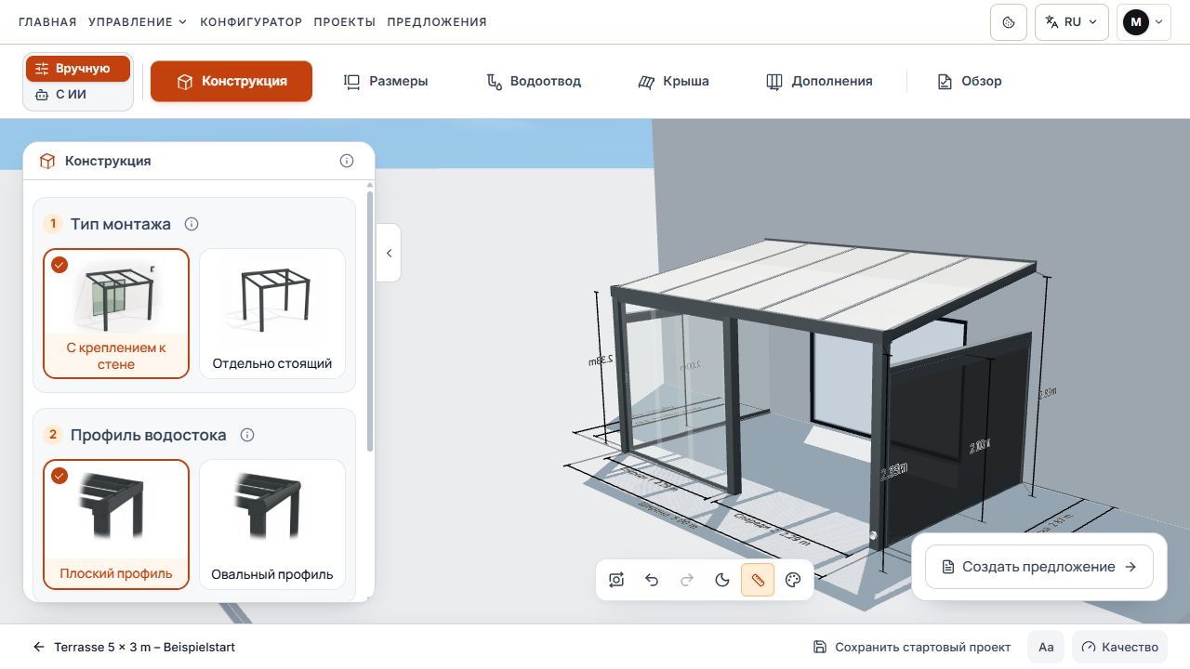Expand the Управление menu

pyautogui.click(x=138, y=21)
